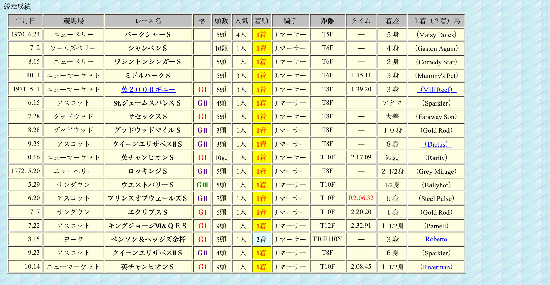Select the タイム column header
This screenshot has width=550, height=285.
[361, 21]
